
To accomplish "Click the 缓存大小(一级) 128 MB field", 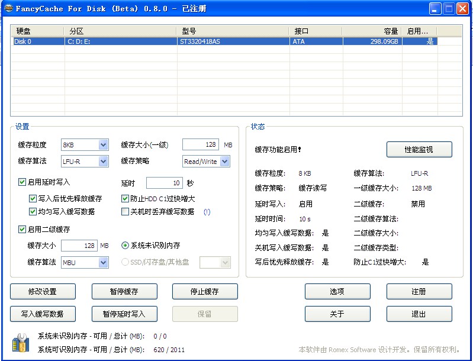I will tap(201, 144).
